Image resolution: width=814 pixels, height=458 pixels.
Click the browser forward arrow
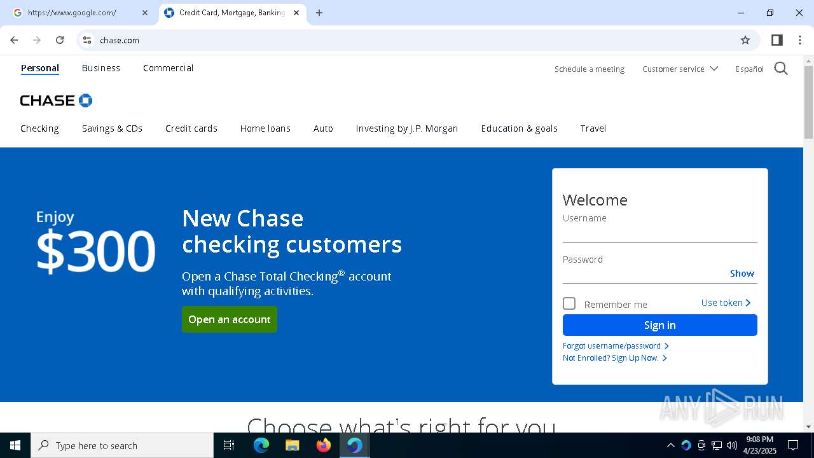click(37, 40)
